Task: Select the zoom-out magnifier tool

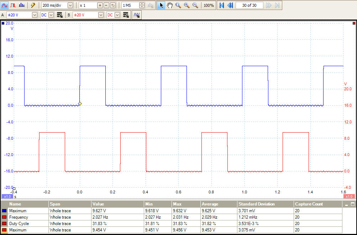Action: tap(195, 5)
